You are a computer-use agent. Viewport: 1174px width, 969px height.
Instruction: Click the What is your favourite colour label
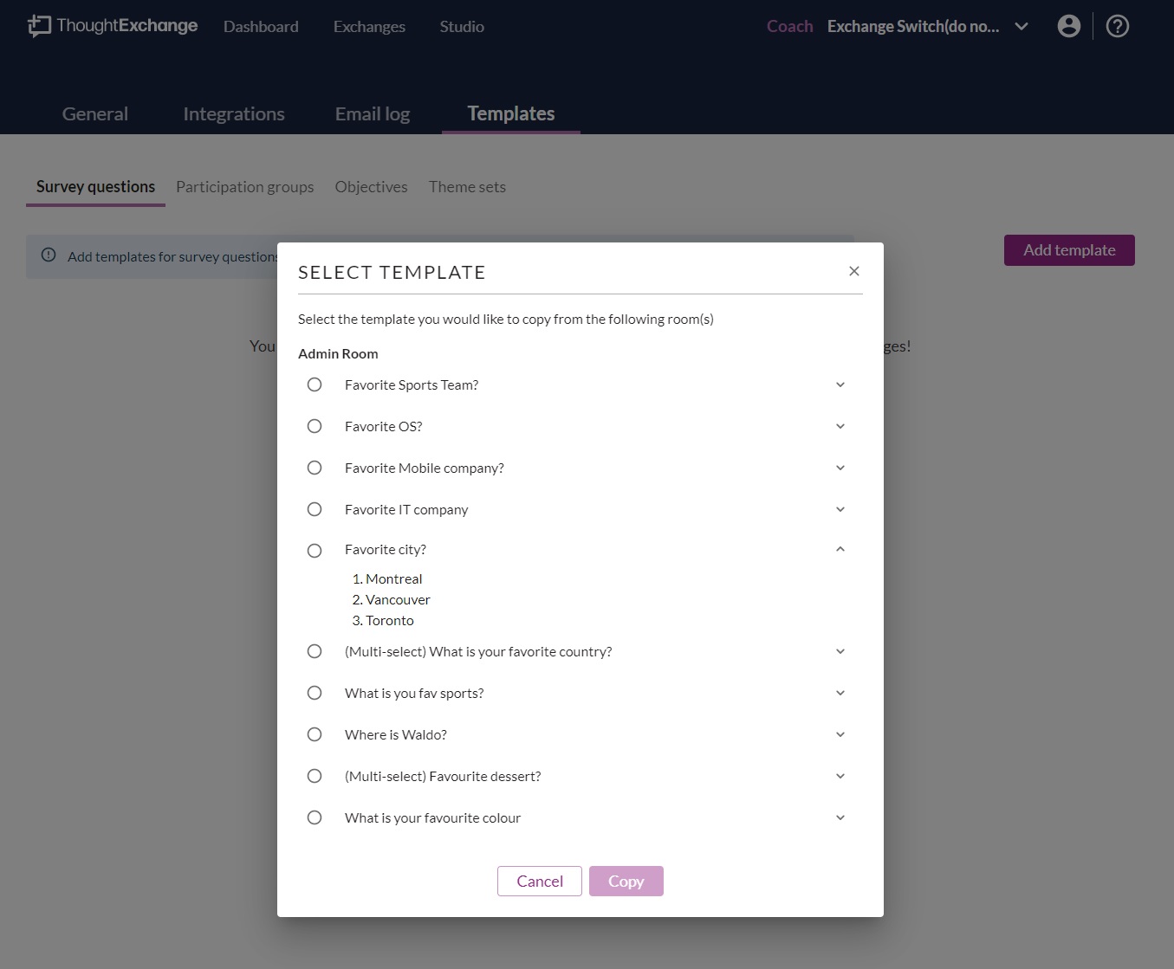(x=433, y=818)
